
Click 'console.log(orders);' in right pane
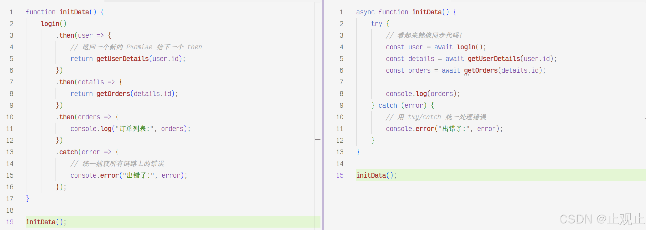pos(423,94)
